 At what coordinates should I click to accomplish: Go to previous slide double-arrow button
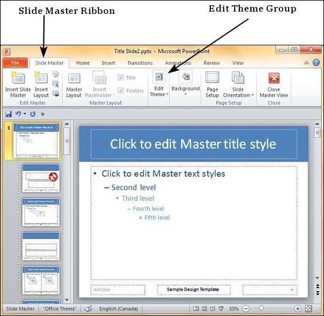[x=318, y=286]
